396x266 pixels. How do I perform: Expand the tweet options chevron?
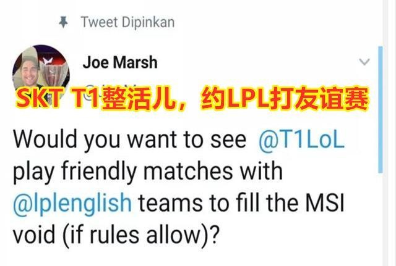[364, 62]
